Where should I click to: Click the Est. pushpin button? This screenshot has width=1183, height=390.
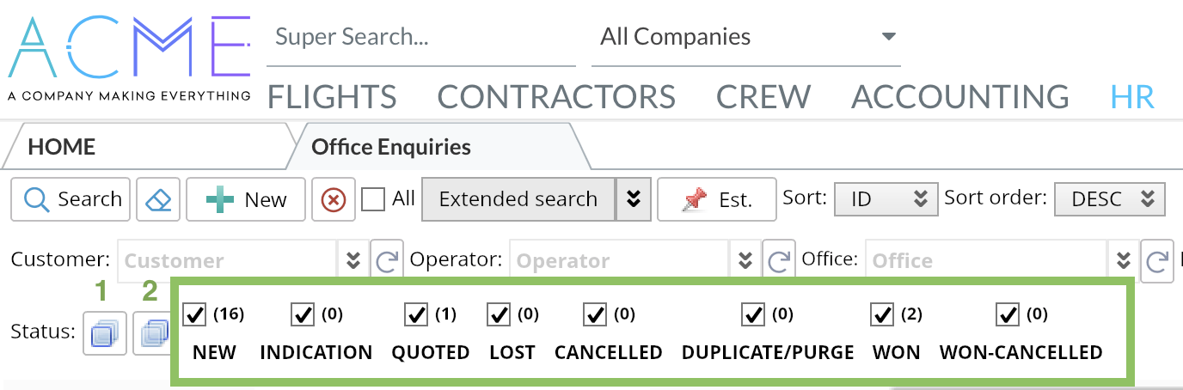click(x=717, y=199)
